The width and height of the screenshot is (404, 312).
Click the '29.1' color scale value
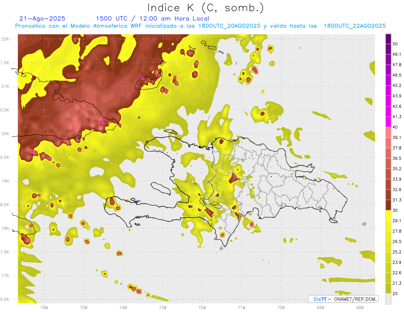point(397,221)
